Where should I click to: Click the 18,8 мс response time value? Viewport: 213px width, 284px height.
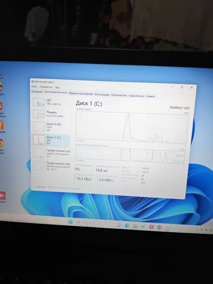(x=102, y=170)
